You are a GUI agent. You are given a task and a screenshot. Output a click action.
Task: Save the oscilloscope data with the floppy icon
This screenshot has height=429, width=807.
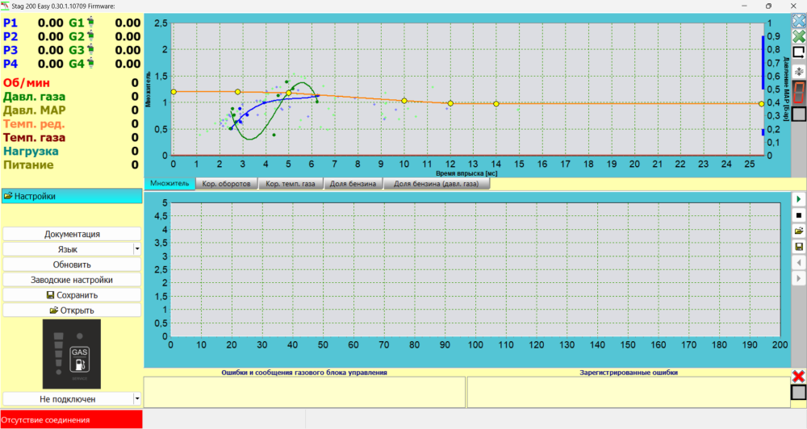799,247
